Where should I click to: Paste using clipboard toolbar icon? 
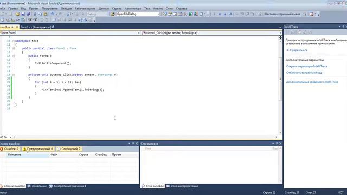[46, 14]
